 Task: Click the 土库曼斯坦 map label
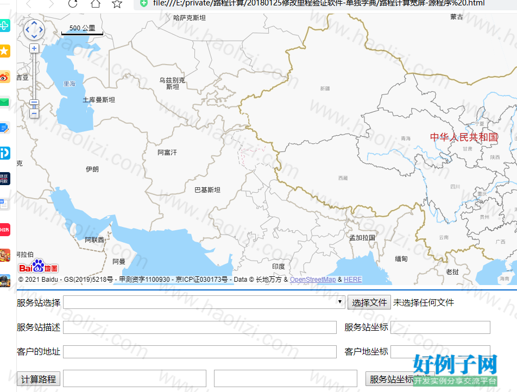99,99
